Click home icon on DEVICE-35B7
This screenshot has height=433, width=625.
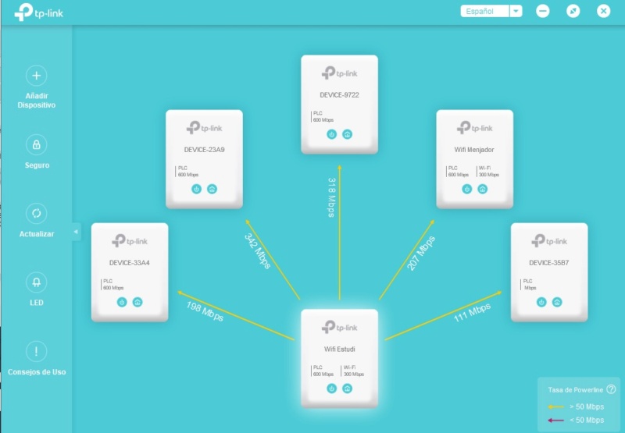pyautogui.click(x=557, y=302)
